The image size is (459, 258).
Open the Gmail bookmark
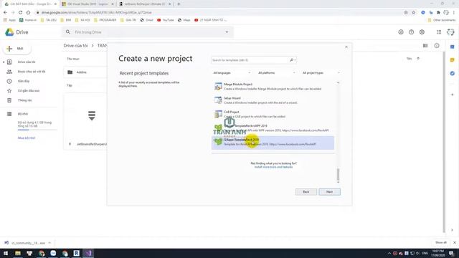coord(146,20)
